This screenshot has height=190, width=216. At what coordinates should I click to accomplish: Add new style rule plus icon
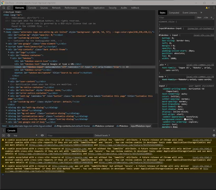(211, 18)
